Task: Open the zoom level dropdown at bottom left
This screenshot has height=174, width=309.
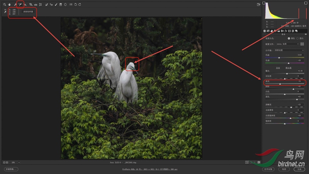Action: point(19,162)
